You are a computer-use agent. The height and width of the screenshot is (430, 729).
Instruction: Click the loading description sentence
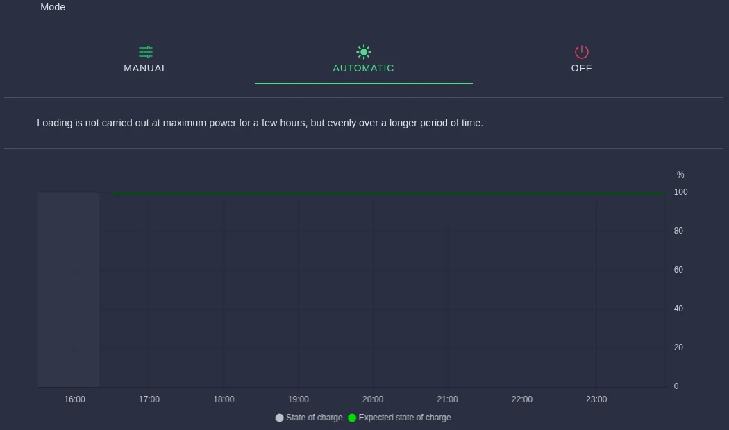click(260, 123)
